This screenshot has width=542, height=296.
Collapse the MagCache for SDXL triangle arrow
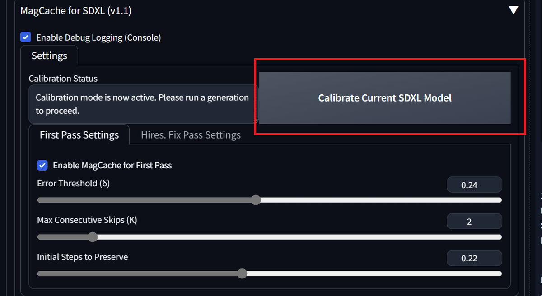(513, 10)
